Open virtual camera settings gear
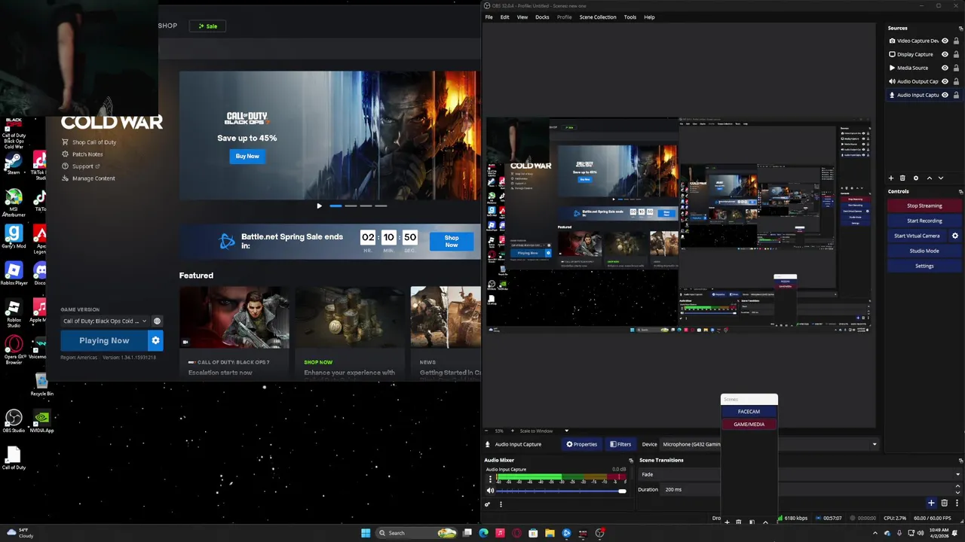The height and width of the screenshot is (542, 965). click(x=955, y=236)
